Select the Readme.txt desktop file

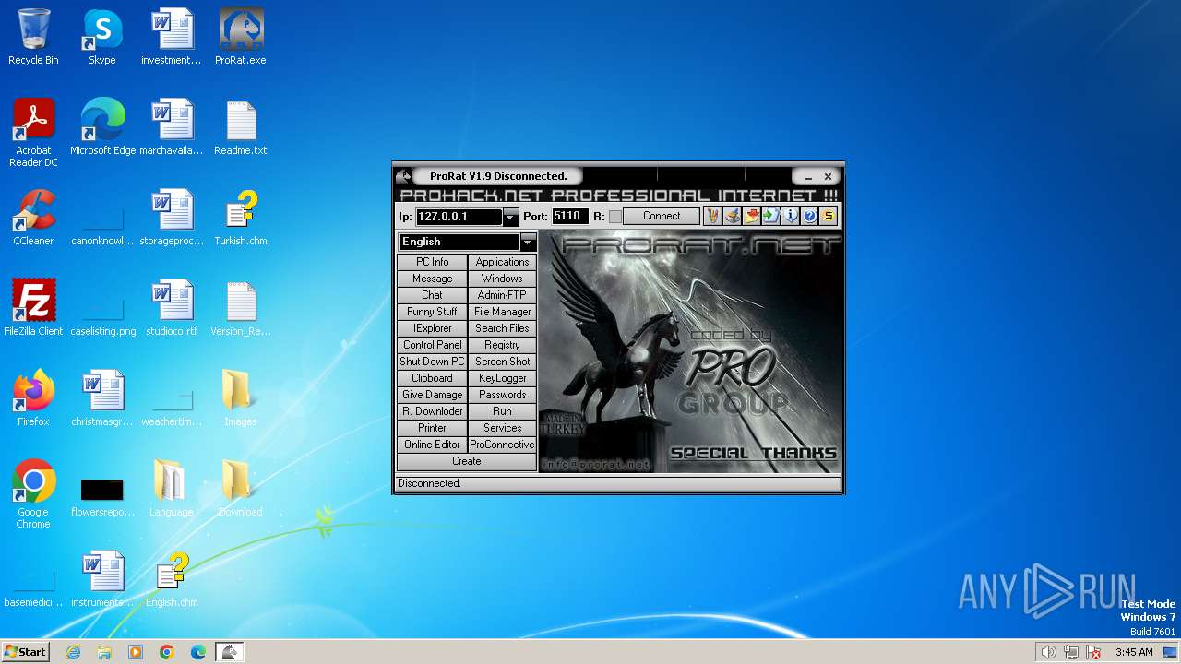coord(241,127)
